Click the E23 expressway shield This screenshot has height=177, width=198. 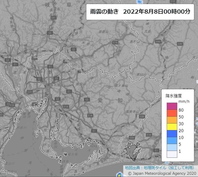30,92
